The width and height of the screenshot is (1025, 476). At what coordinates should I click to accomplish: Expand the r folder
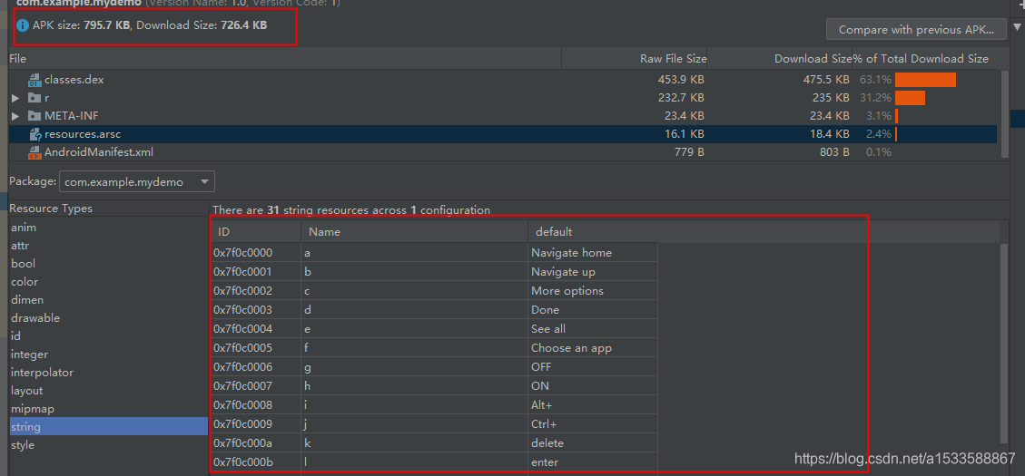pyautogui.click(x=15, y=99)
